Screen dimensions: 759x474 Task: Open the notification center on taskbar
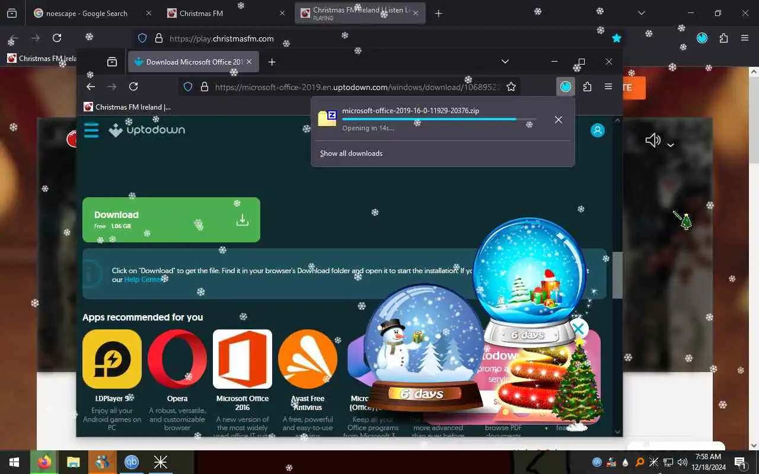[740, 462]
